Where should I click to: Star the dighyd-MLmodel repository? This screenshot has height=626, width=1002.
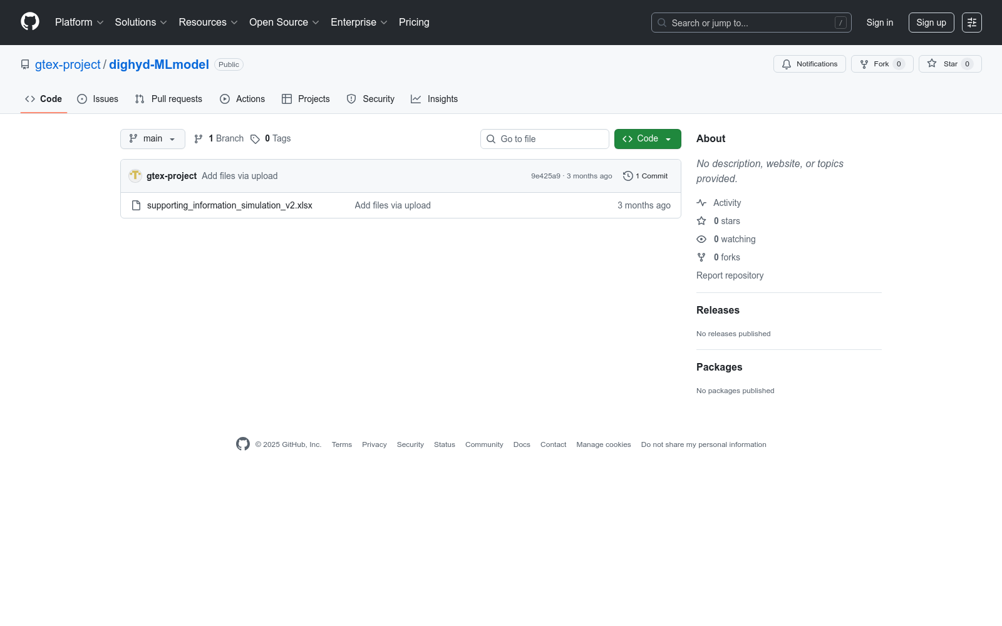pyautogui.click(x=950, y=64)
